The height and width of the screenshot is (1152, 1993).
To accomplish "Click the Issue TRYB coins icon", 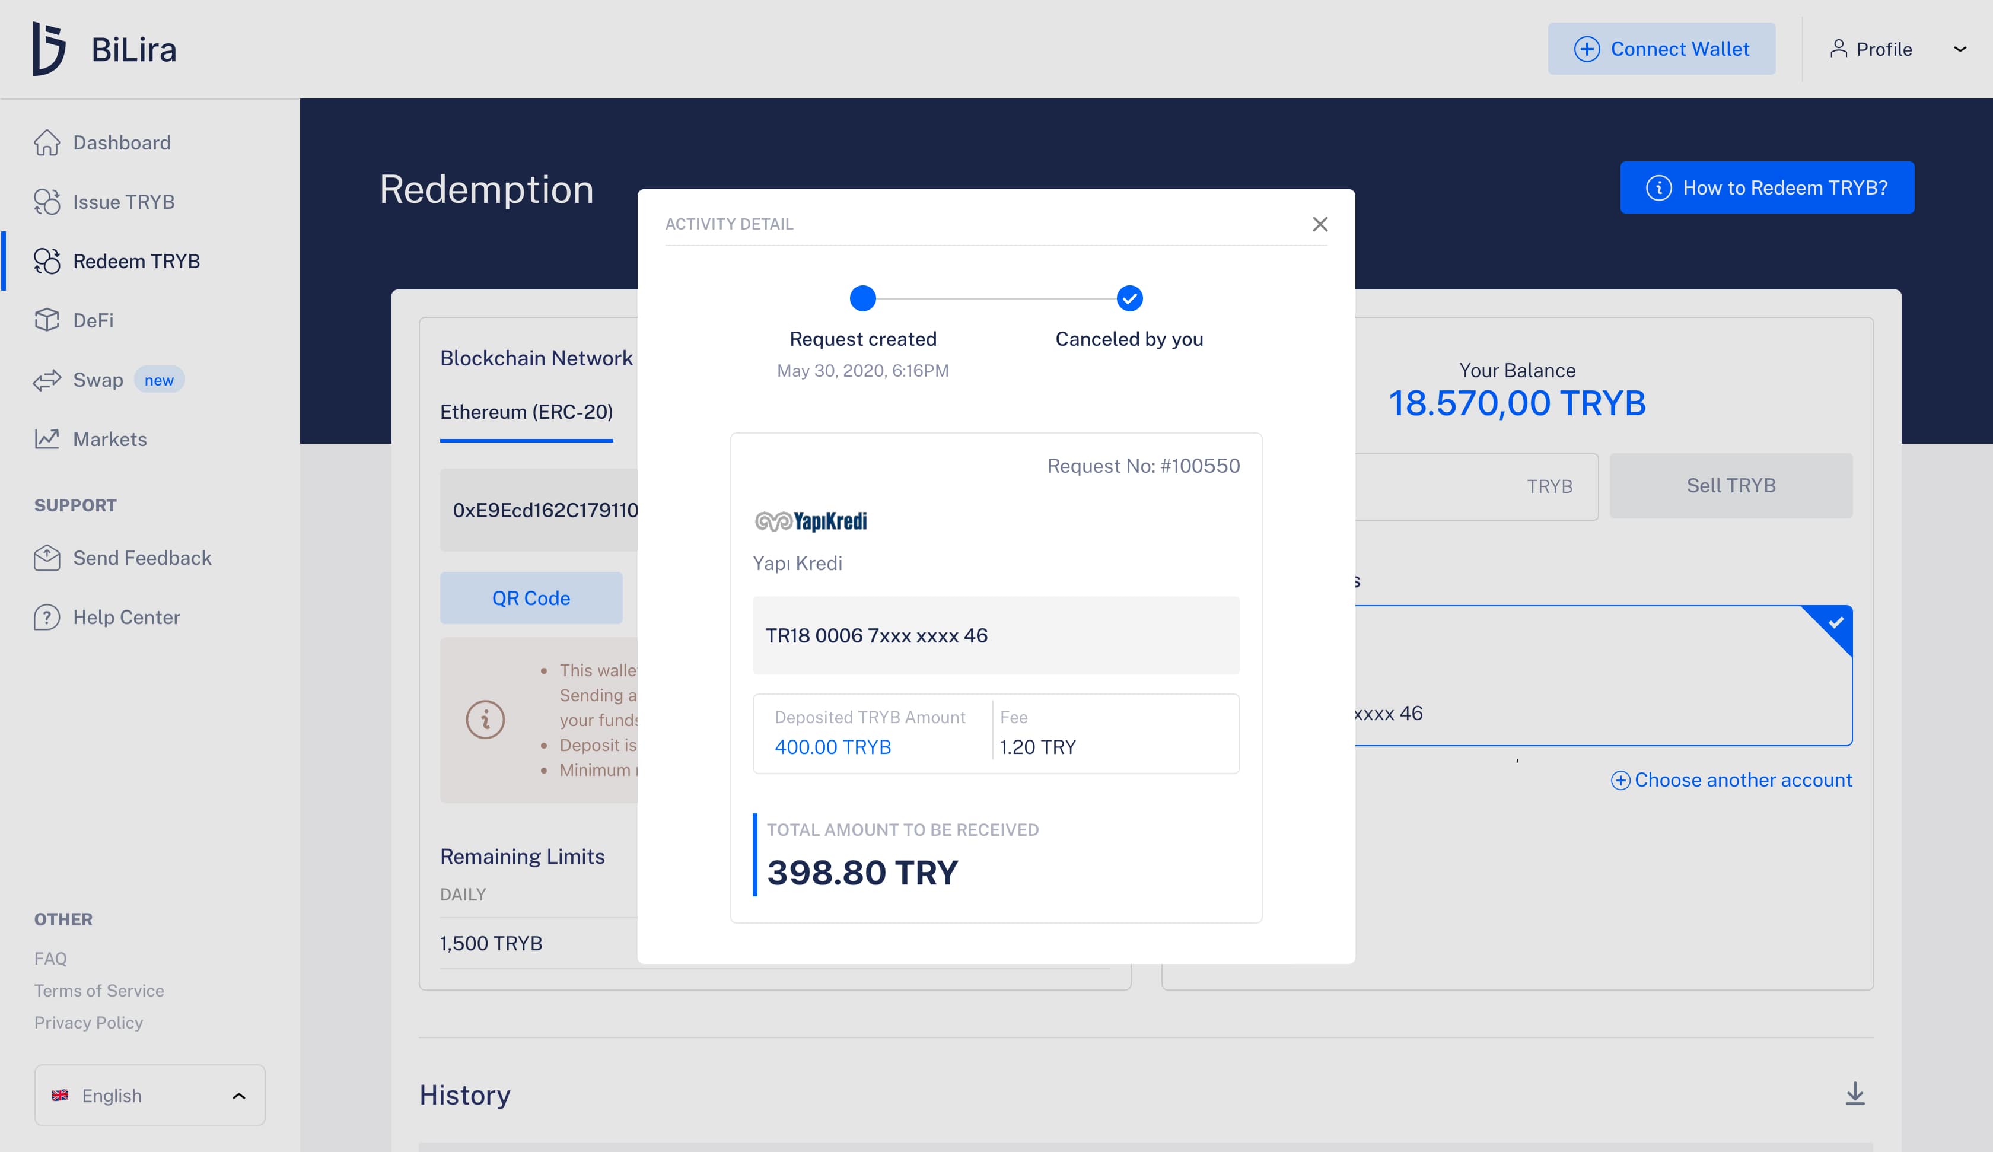I will coord(47,202).
